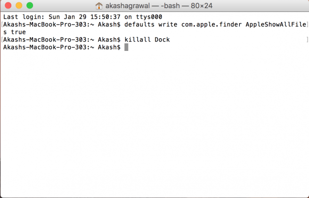Maximize the window with the green button
This screenshot has height=198, width=309.
30,5
